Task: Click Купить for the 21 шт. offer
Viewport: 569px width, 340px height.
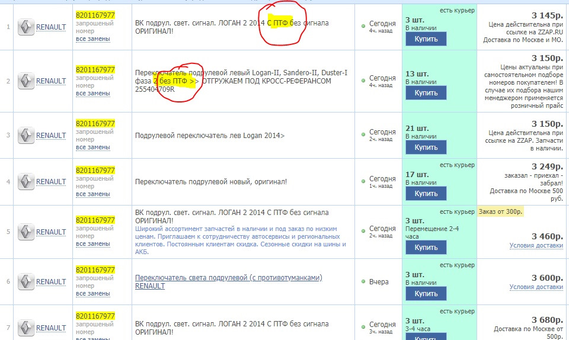Action: (x=426, y=147)
